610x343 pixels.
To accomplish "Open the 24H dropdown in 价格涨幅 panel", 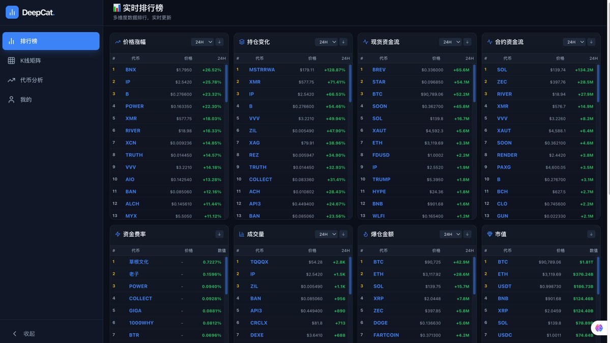I will (x=202, y=42).
